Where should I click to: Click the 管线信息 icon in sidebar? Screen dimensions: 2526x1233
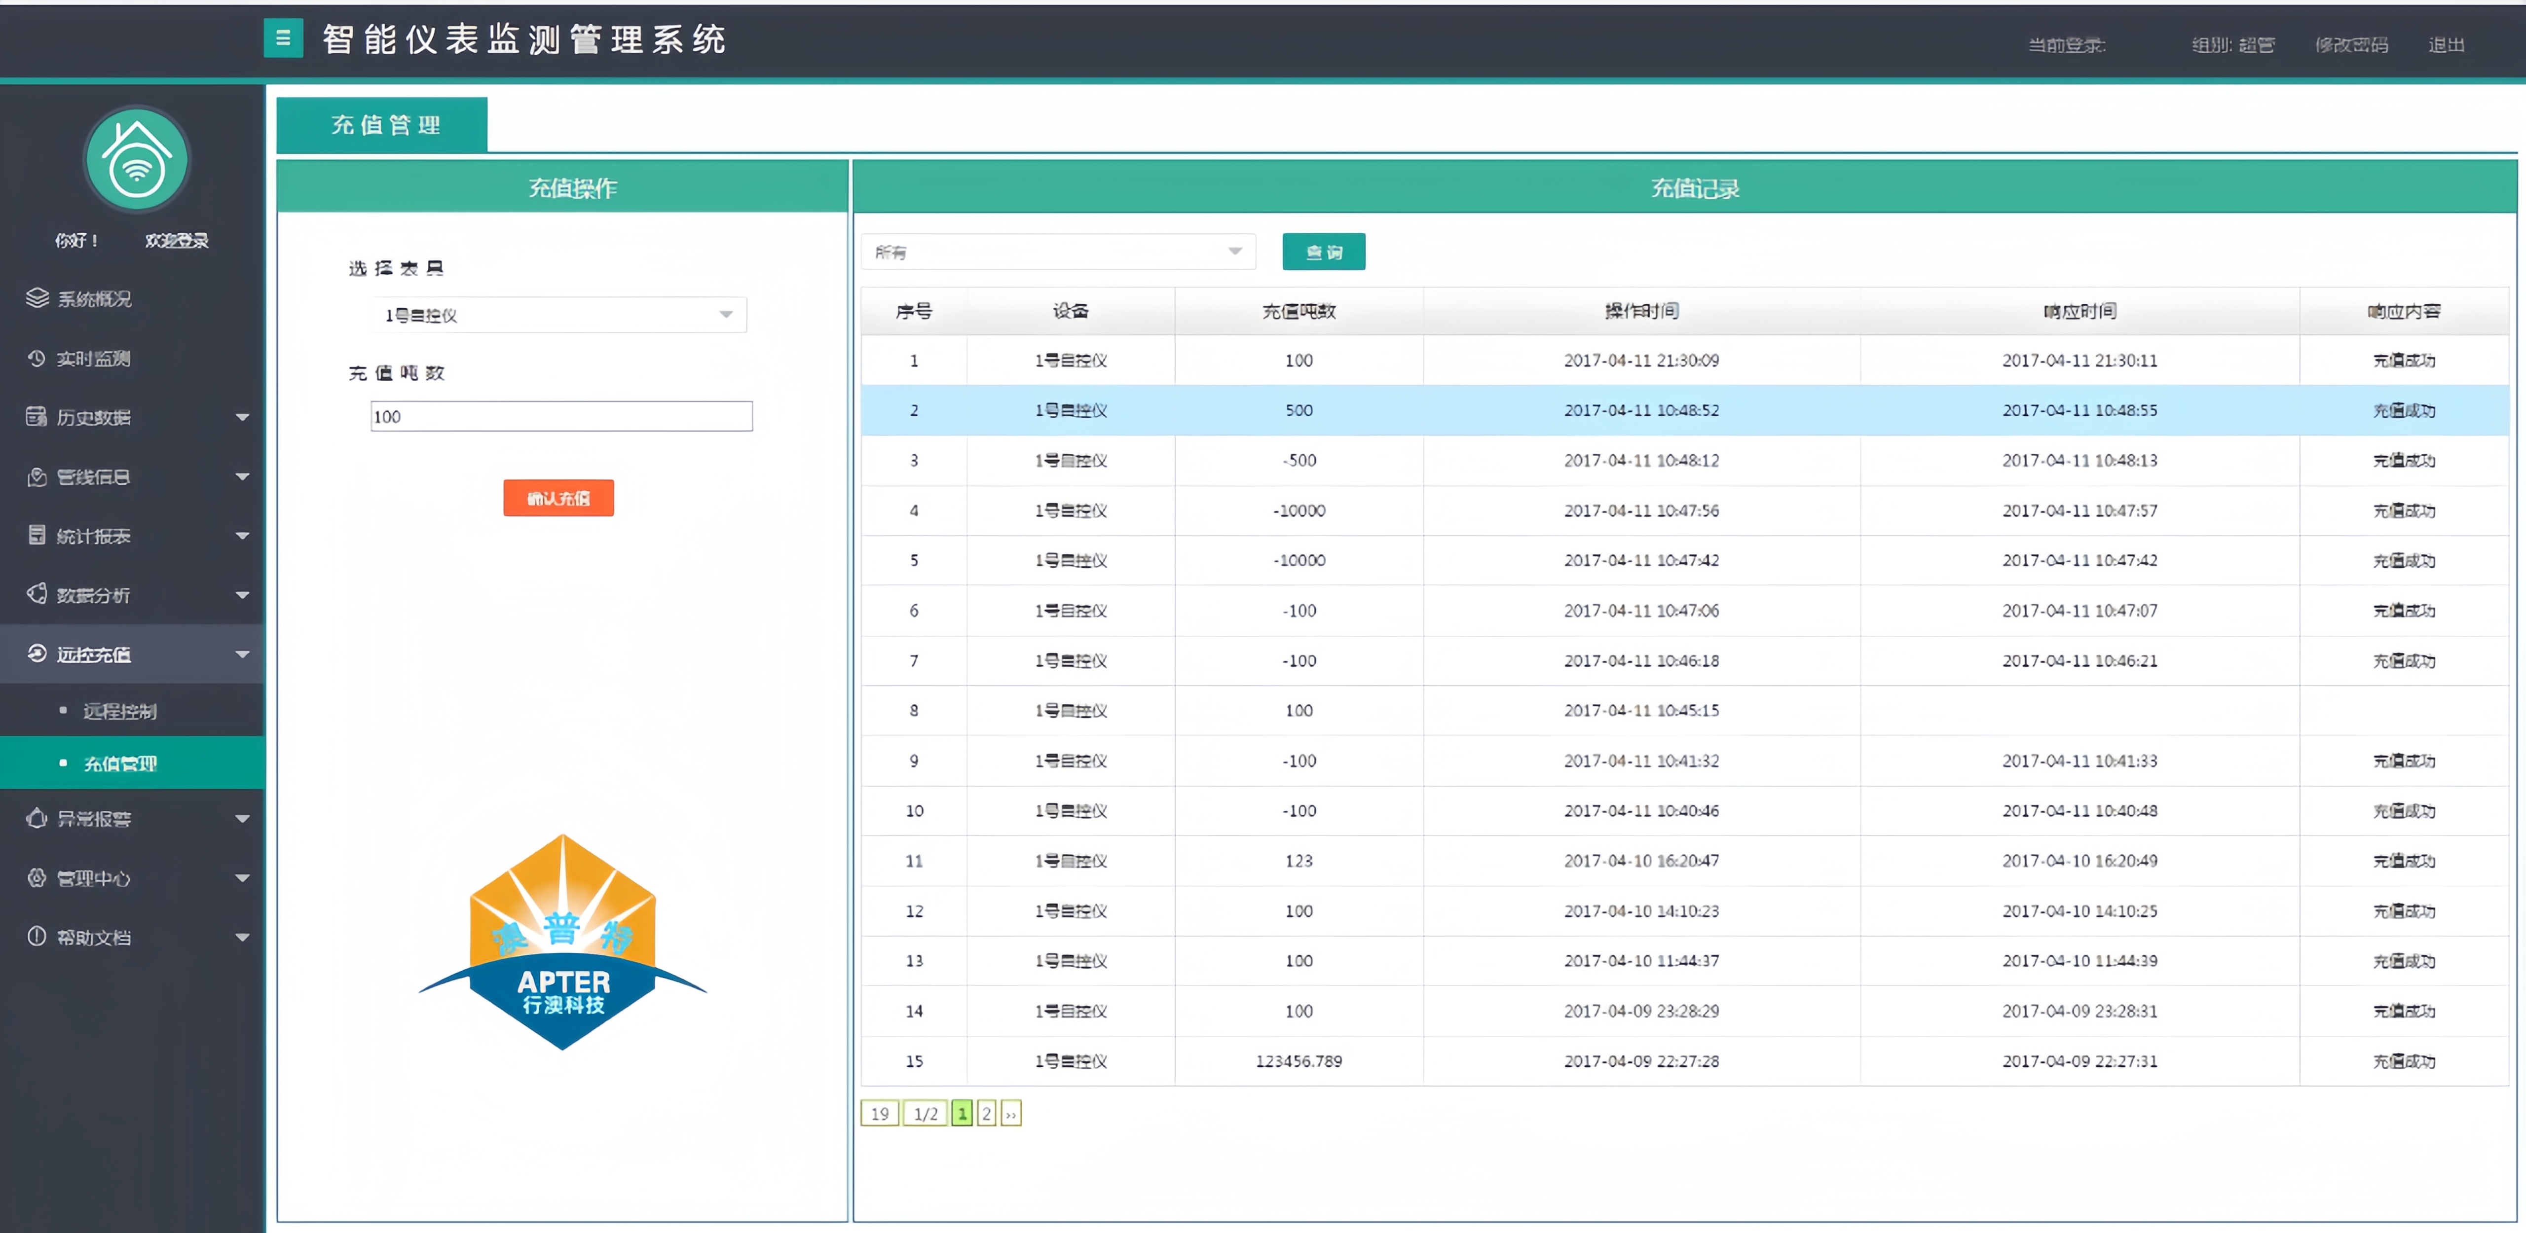(37, 476)
